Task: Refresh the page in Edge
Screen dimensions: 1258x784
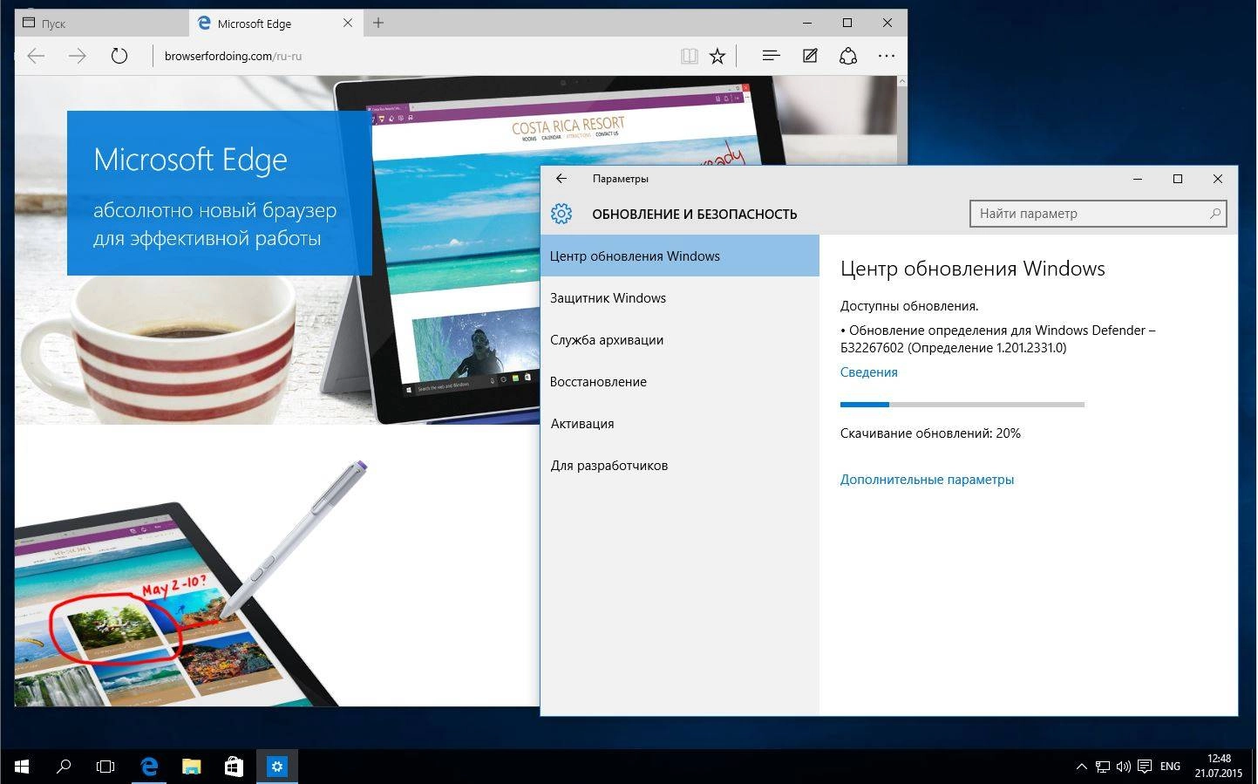Action: point(119,56)
